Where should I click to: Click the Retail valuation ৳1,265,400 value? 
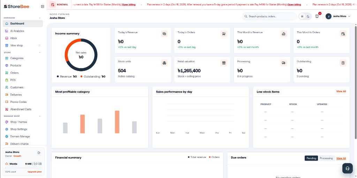tap(189, 71)
